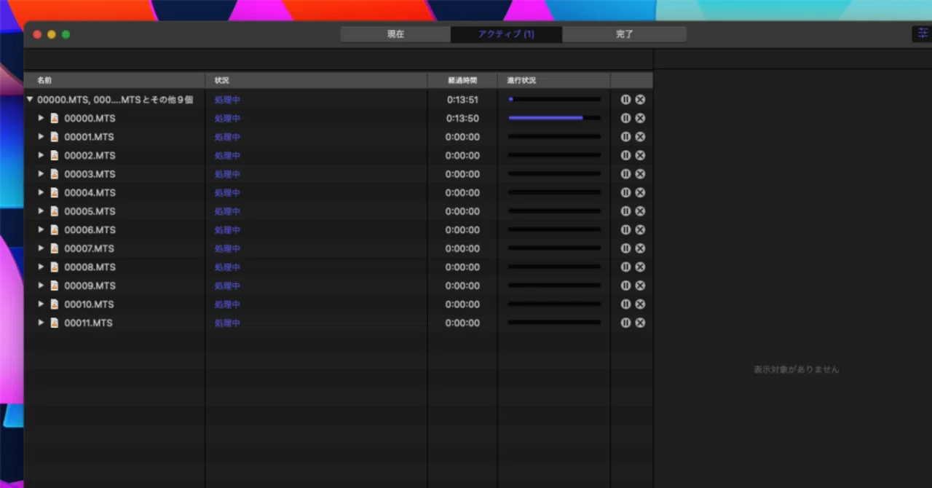Pause the 00010.MTS job
This screenshot has height=488, width=932.
click(625, 304)
